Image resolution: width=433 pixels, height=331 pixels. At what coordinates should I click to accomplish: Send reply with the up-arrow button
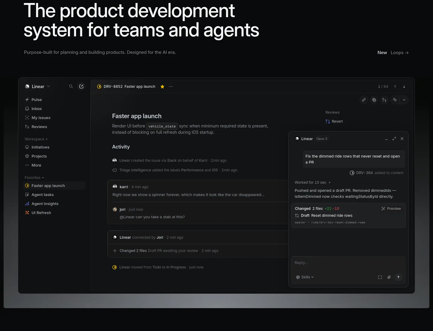398,277
